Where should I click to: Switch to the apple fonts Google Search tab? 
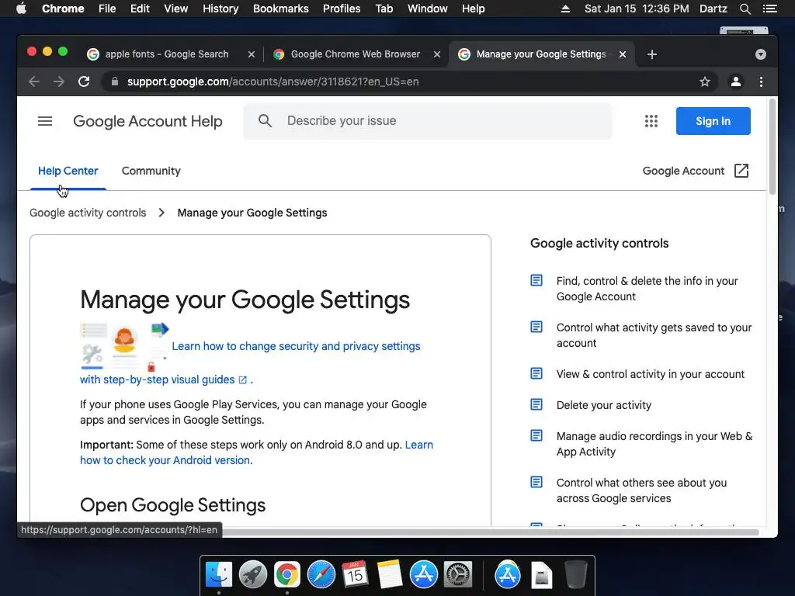tap(167, 54)
